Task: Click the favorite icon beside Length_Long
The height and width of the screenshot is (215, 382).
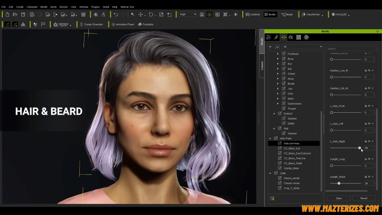Action: (369, 159)
